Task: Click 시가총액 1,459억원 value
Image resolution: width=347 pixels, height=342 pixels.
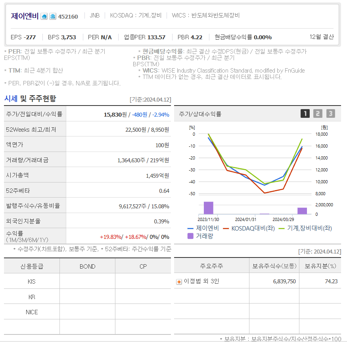Action: coord(157,176)
